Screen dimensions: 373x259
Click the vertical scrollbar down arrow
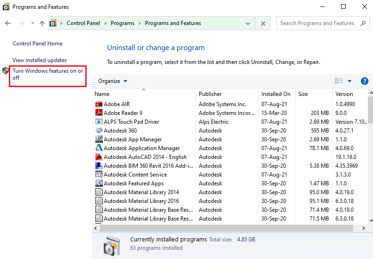click(371, 221)
